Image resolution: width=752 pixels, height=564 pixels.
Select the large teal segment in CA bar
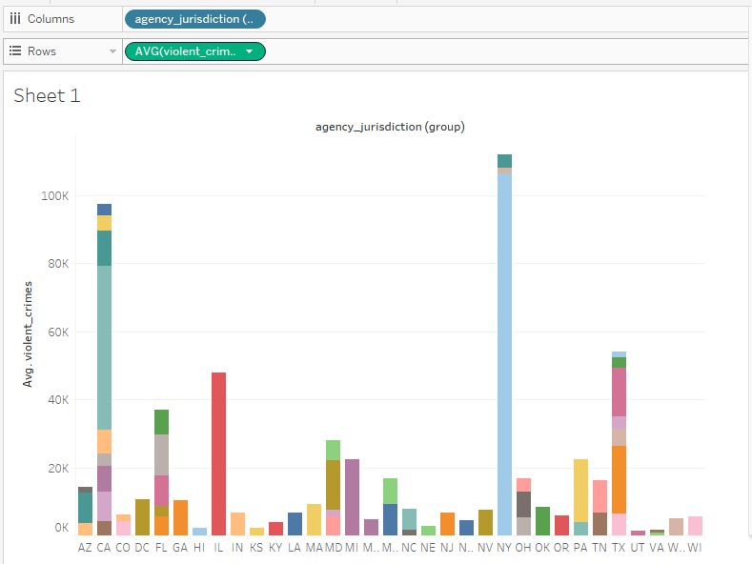pyautogui.click(x=104, y=347)
